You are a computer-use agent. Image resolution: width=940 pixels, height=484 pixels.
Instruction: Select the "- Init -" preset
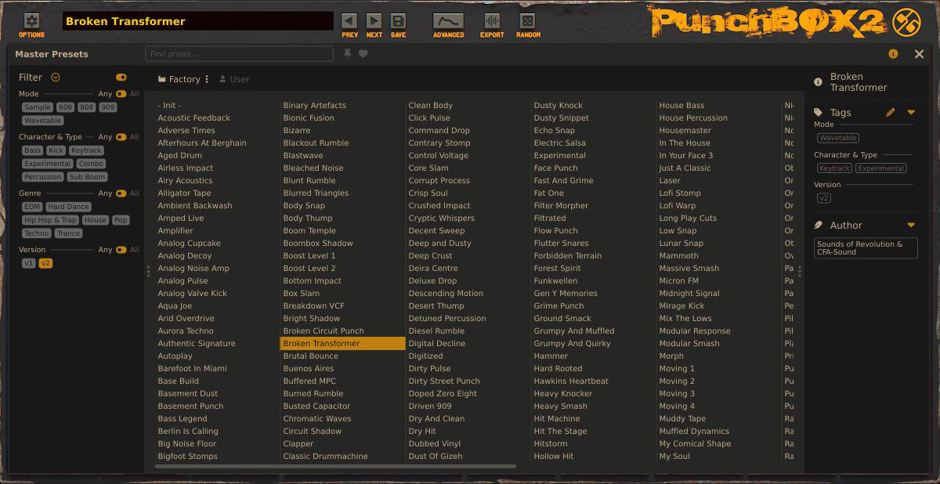[x=169, y=105]
